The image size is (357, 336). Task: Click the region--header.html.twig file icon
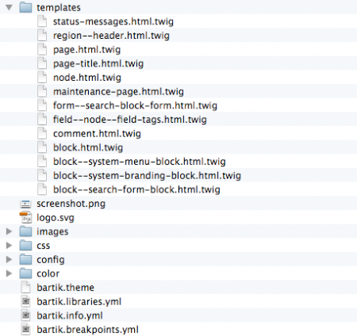(x=42, y=36)
